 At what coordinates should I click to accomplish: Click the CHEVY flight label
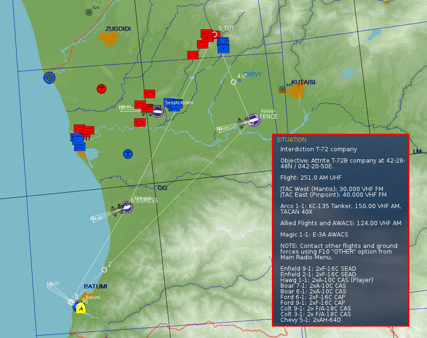pos(252,74)
